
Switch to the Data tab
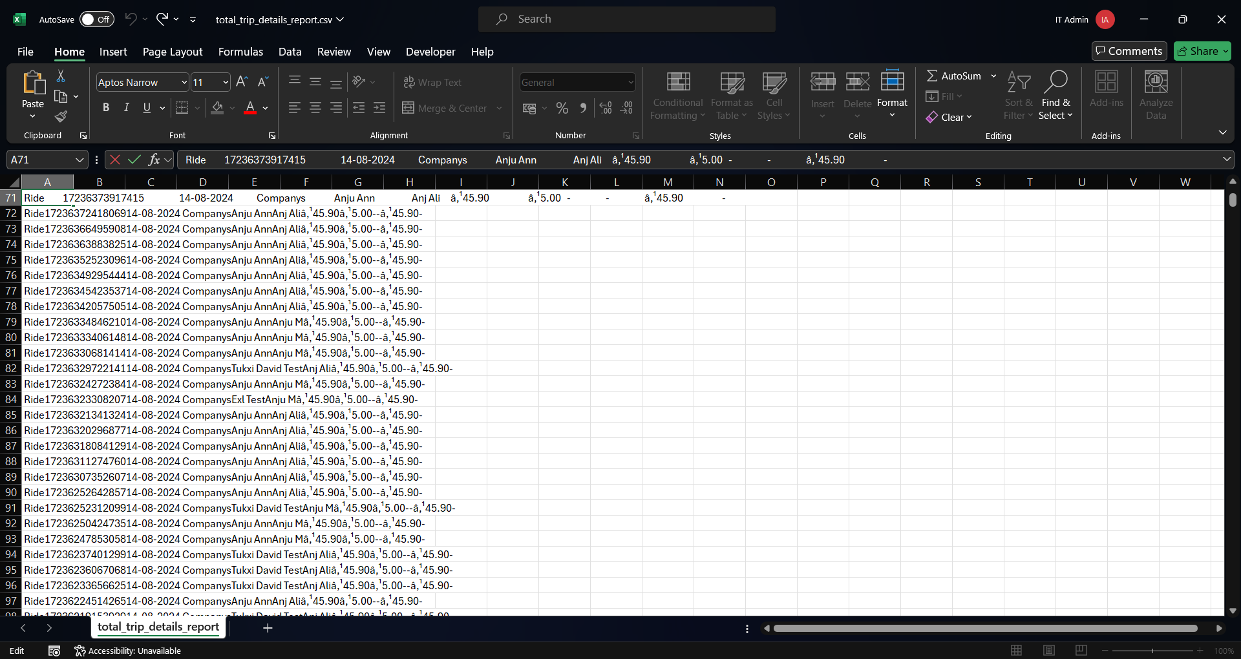(x=290, y=52)
